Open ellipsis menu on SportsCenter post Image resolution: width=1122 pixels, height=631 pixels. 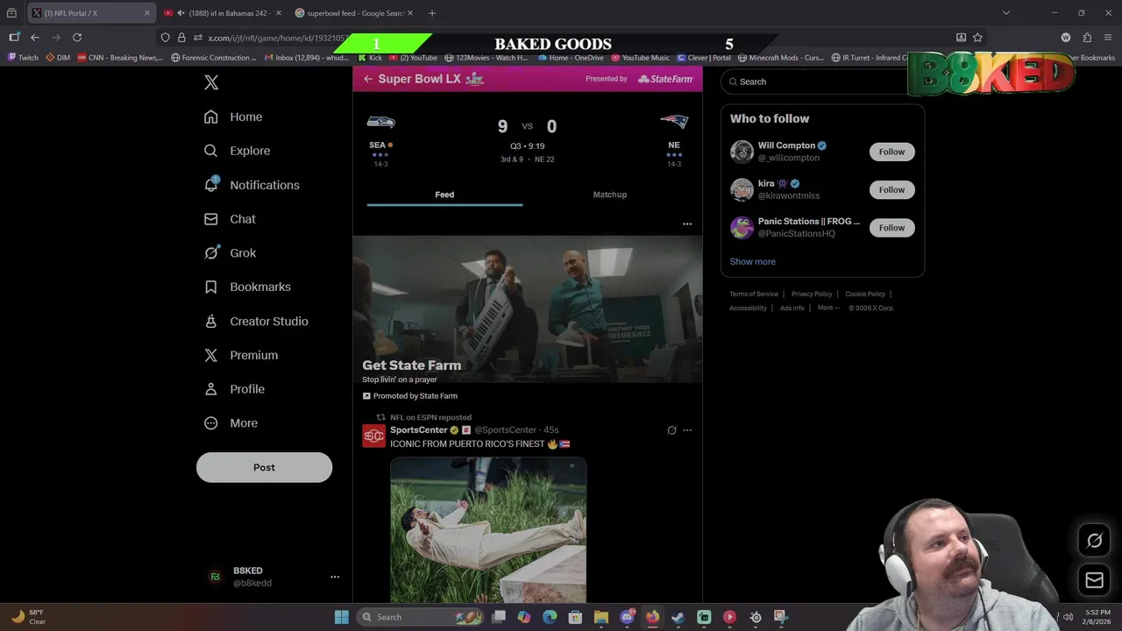coord(687,430)
